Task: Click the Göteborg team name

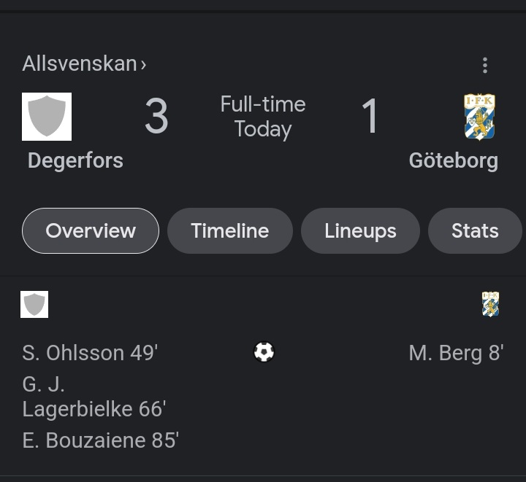Action: 454,160
